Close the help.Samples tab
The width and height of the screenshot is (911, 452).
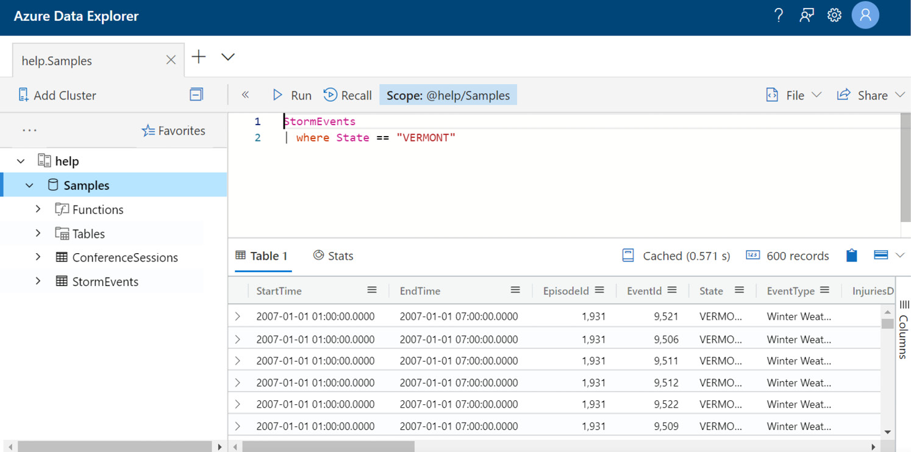[171, 60]
